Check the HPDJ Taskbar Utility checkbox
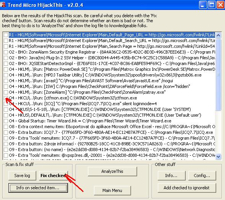 [x=6, y=75]
